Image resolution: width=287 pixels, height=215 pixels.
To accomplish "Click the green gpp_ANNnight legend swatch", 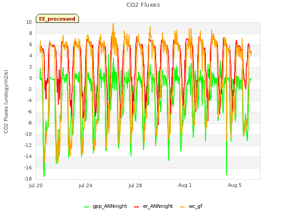I will (86, 207).
